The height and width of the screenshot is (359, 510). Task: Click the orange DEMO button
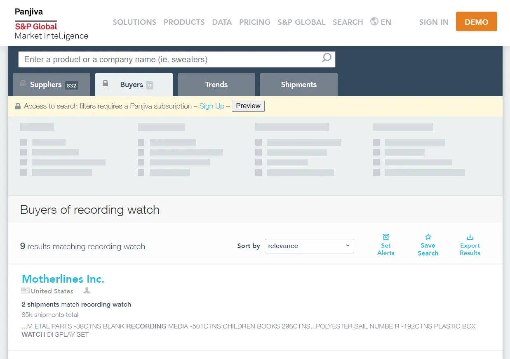pyautogui.click(x=476, y=21)
